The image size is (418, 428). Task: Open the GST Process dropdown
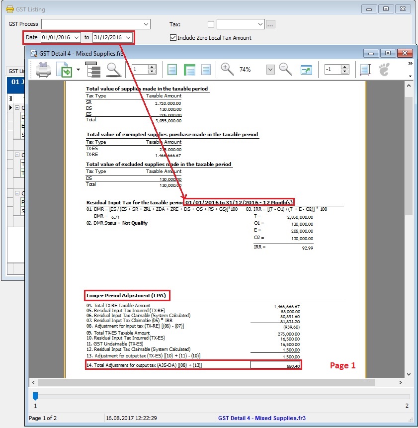pos(146,24)
